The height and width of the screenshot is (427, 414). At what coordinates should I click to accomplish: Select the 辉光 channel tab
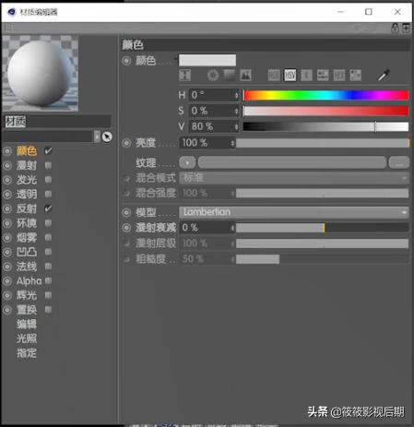click(27, 295)
